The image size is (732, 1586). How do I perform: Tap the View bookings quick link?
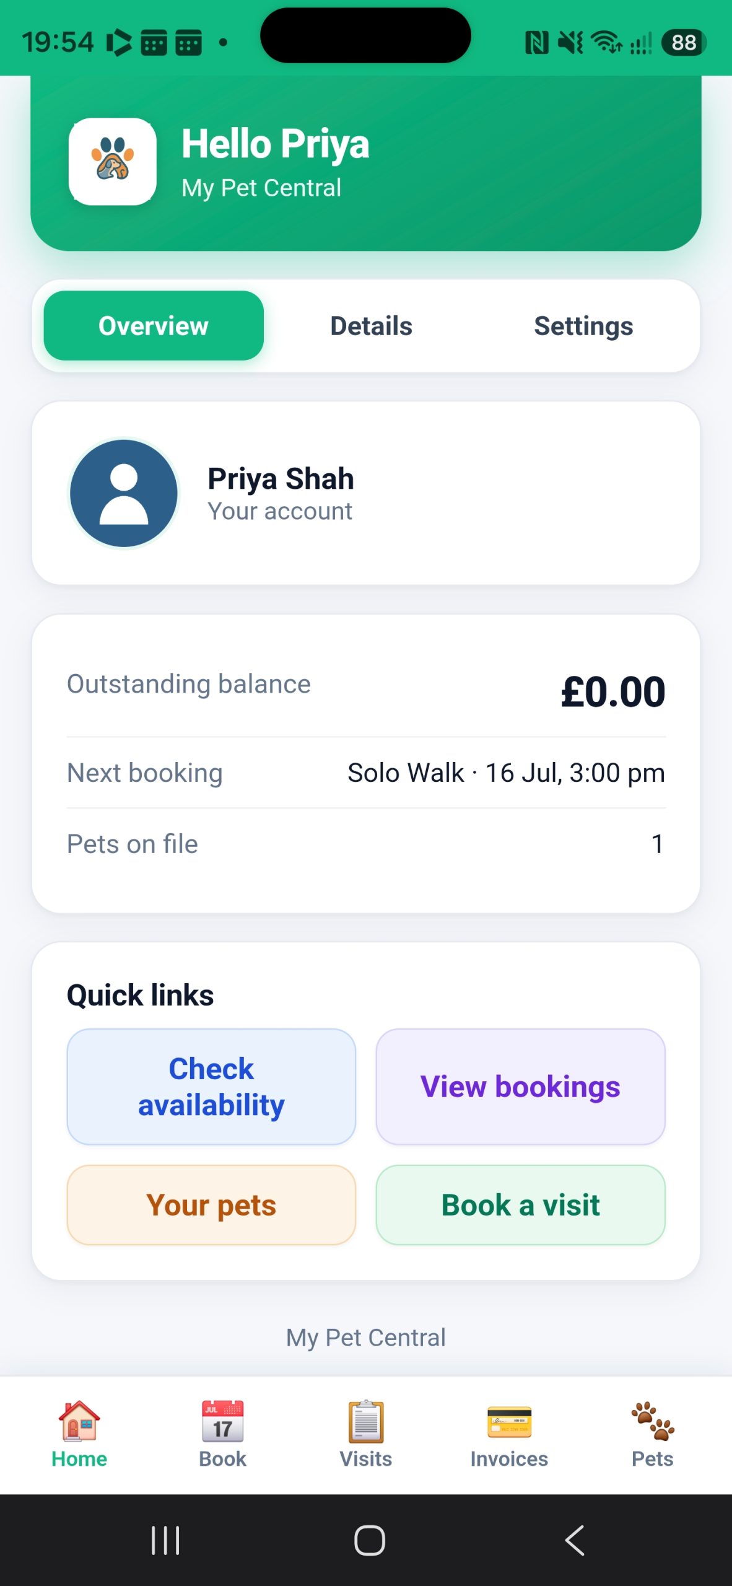tap(520, 1087)
